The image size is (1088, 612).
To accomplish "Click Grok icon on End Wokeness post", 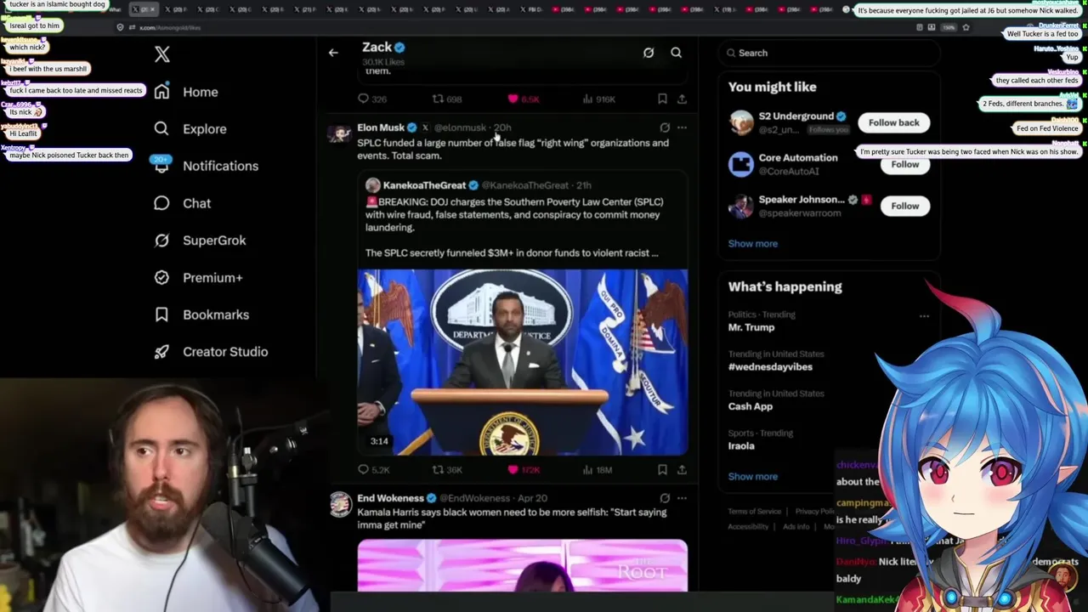I will coord(665,498).
